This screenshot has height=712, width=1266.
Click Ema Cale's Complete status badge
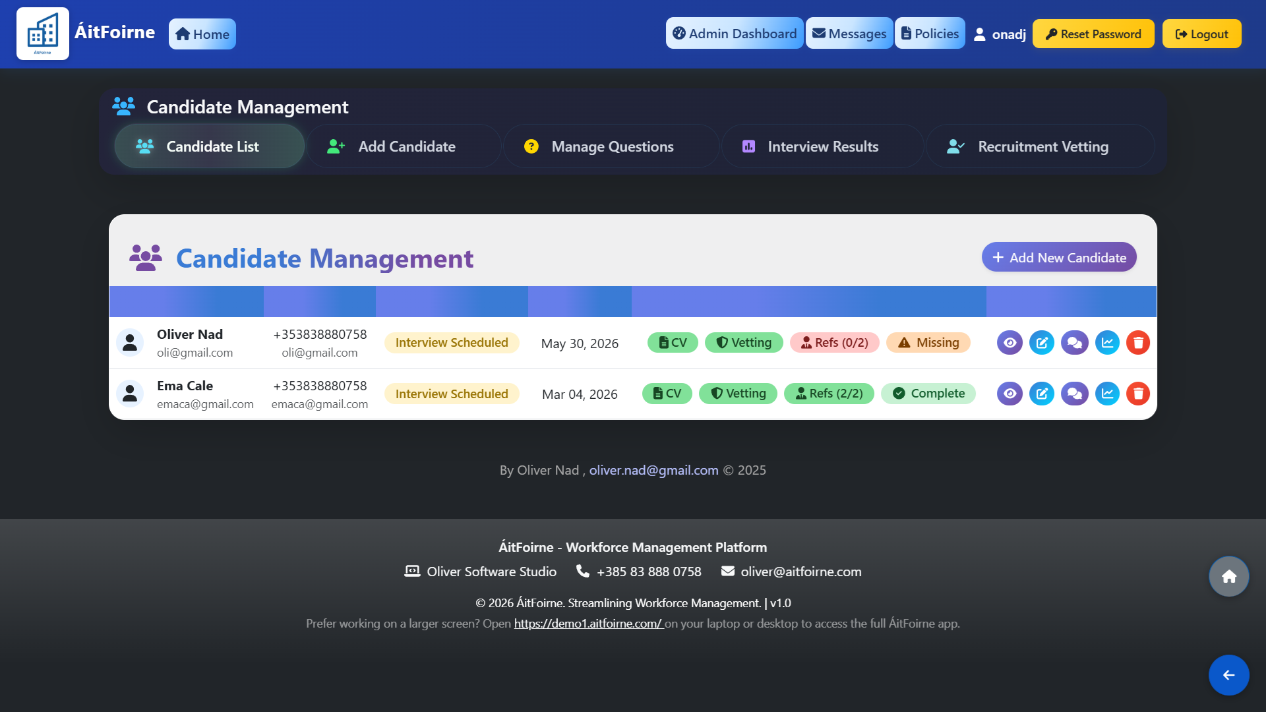[928, 394]
